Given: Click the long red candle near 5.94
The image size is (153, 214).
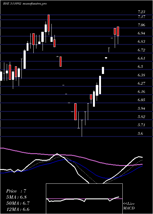Looking at the screenshot, I should [x=75, y=112].
